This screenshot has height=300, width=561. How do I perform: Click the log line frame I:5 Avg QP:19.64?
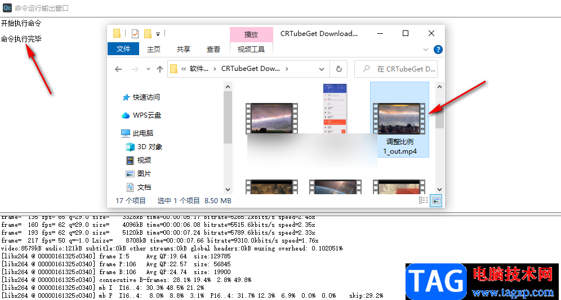116,256
